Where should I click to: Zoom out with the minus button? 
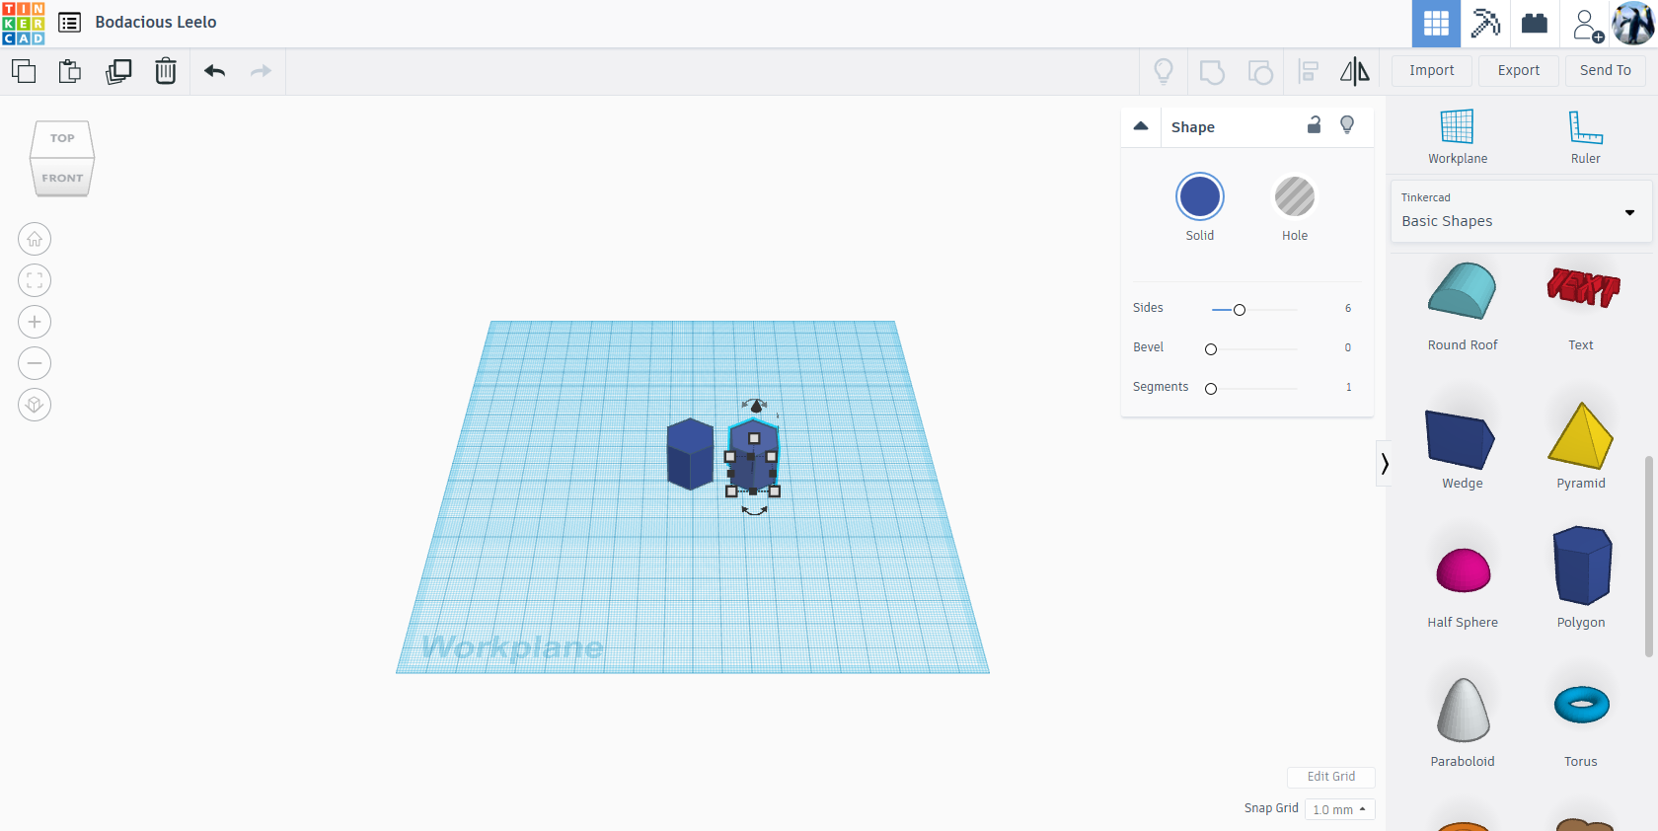pos(35,363)
